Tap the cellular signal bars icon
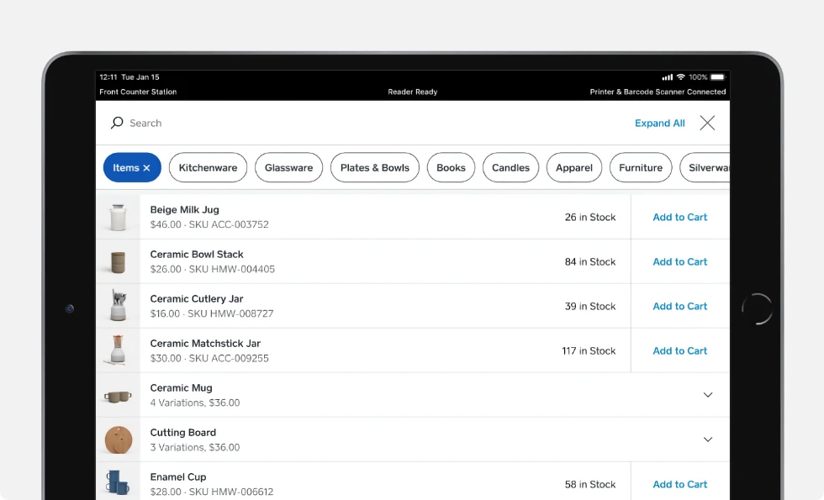 tap(667, 77)
